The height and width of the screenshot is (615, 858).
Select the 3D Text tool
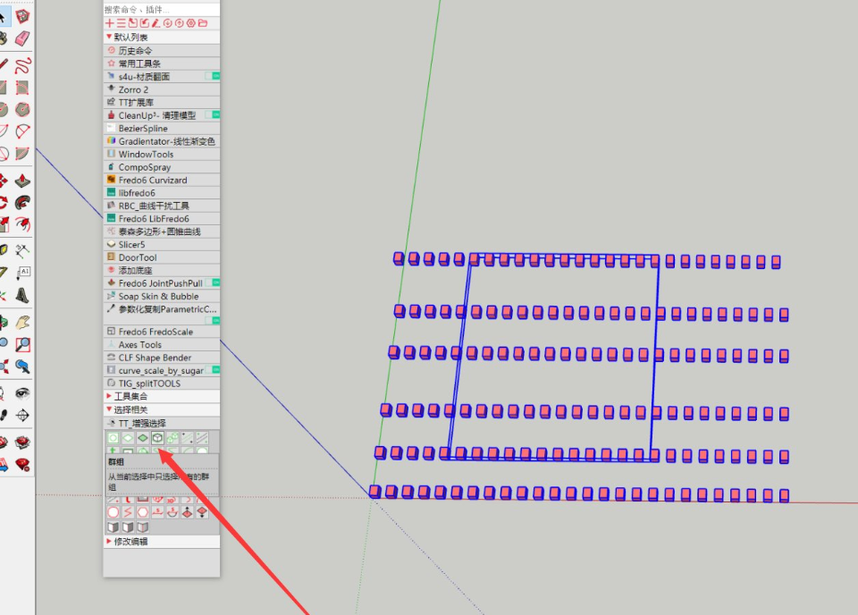22,296
